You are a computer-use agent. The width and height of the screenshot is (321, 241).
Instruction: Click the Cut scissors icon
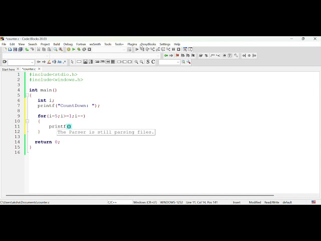(39, 49)
